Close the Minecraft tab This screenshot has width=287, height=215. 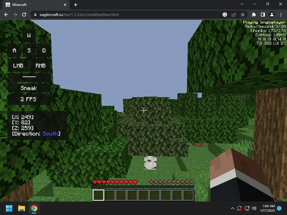click(x=65, y=5)
